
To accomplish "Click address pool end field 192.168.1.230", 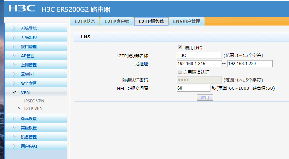I will 250,63.
